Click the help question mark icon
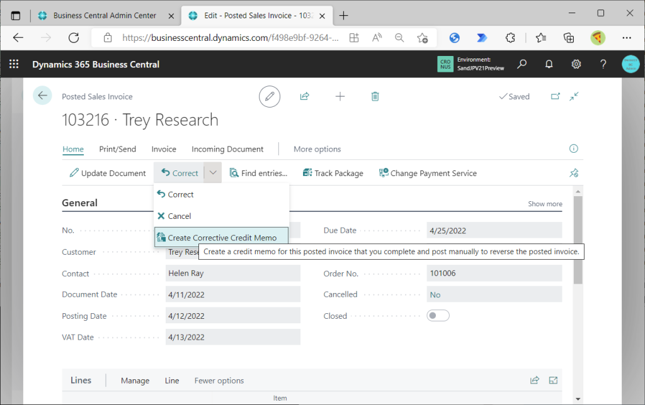The height and width of the screenshot is (405, 645). pos(603,64)
